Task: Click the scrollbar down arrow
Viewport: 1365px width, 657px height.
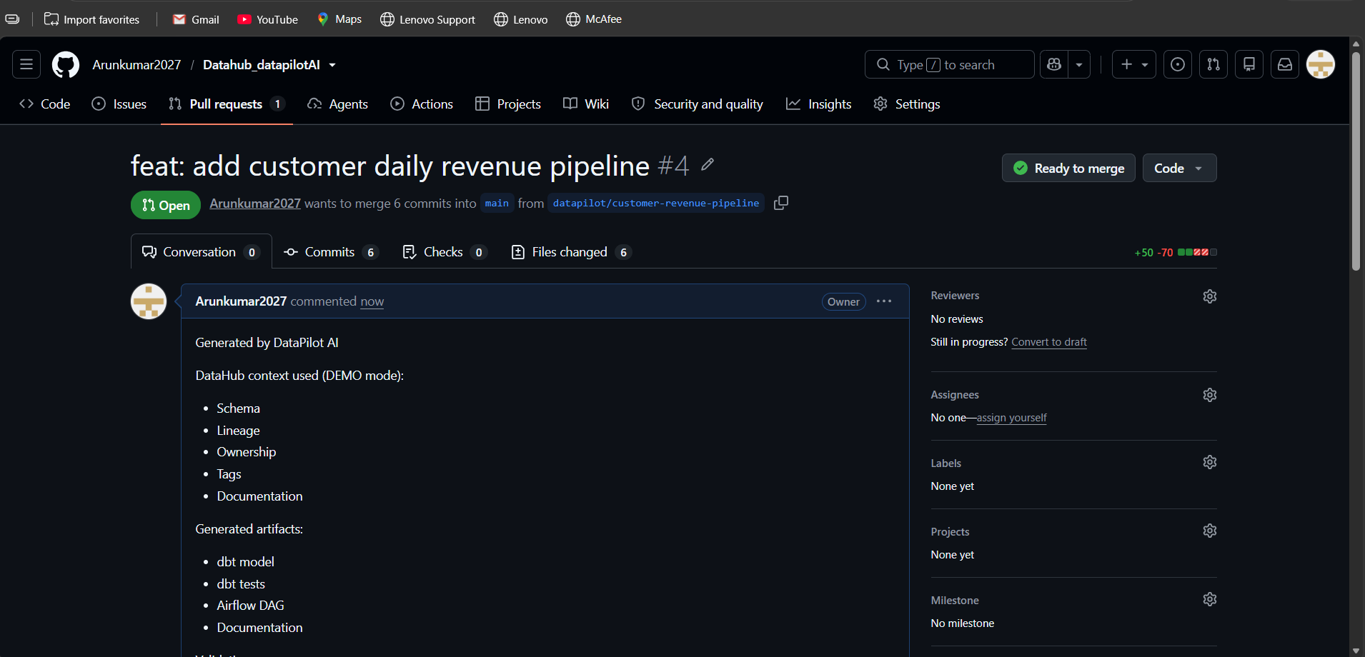Action: point(1356,651)
